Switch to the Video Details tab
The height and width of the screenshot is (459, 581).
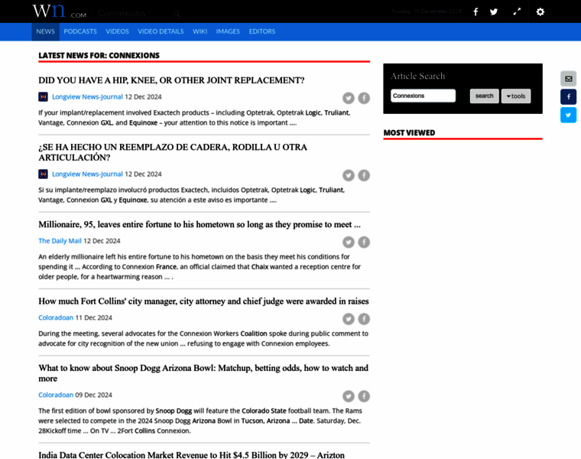pyautogui.click(x=161, y=31)
